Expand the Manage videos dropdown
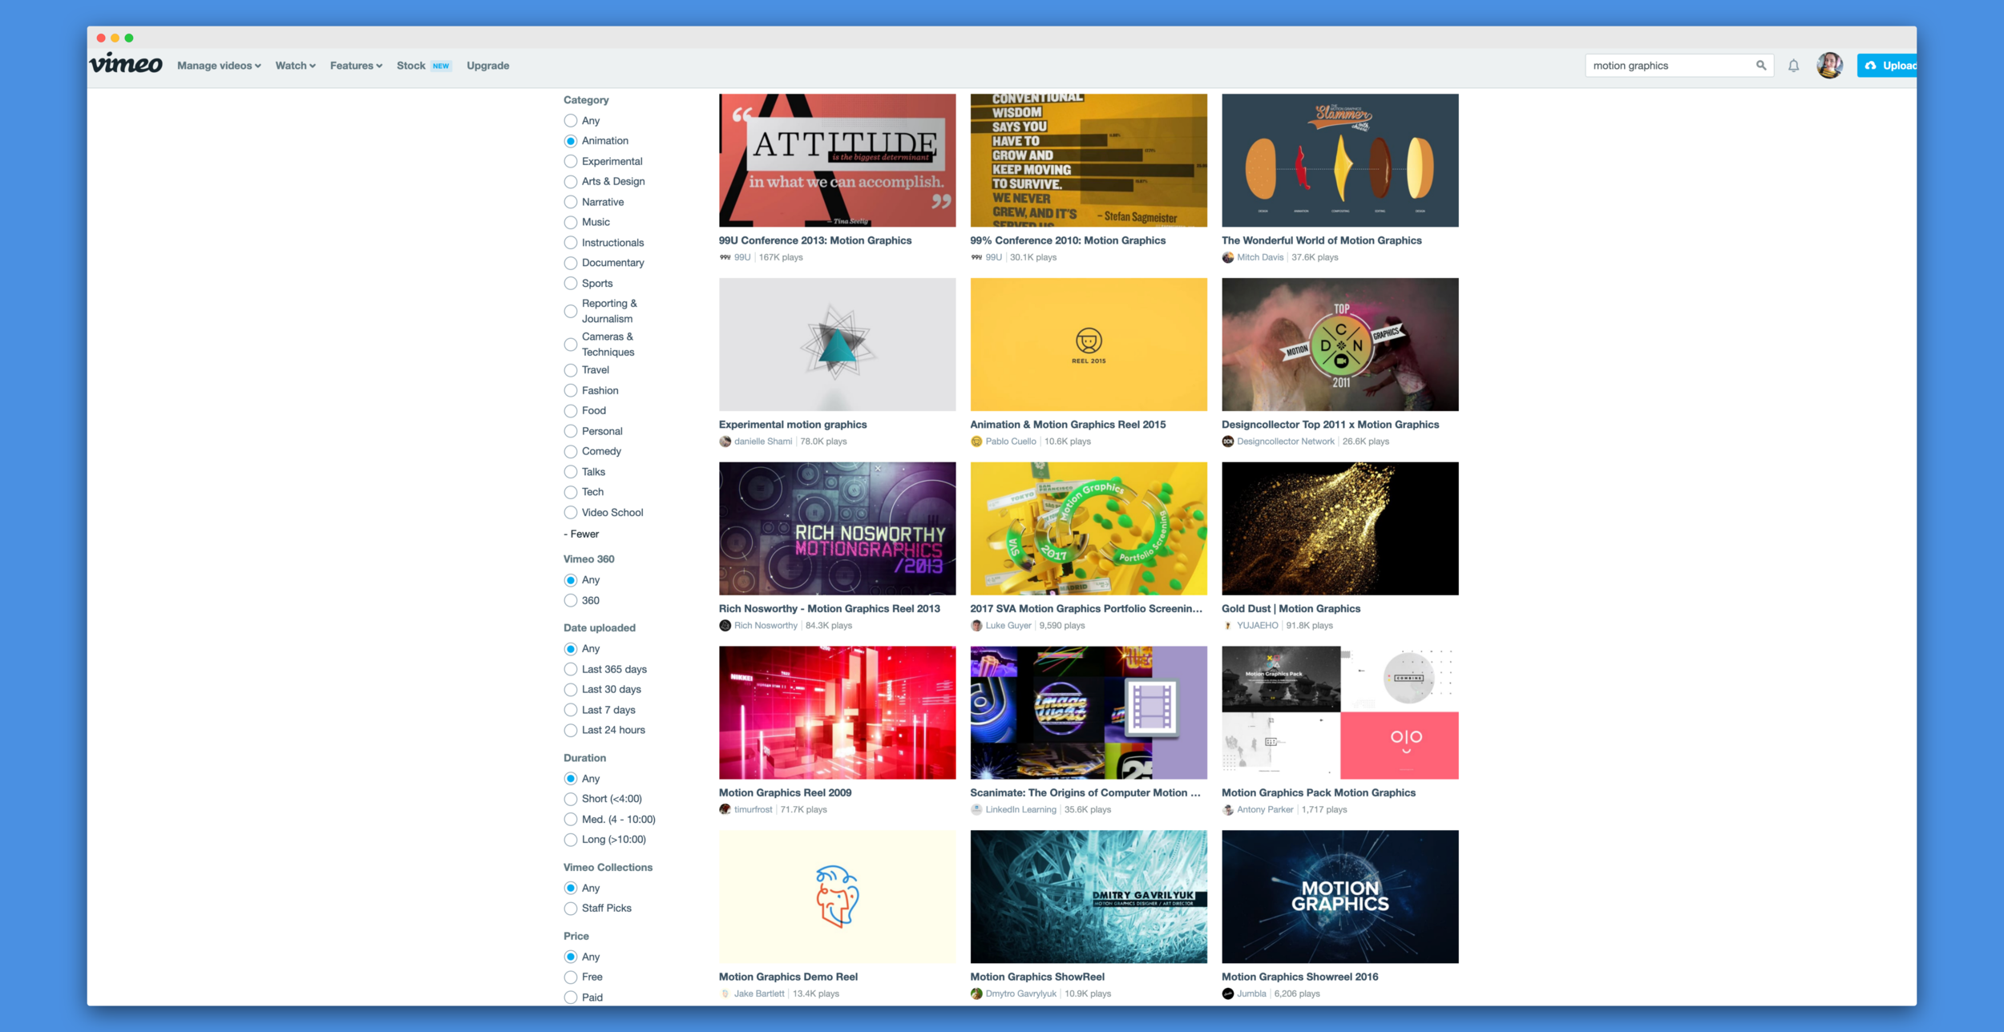Screen dimensions: 2004x1032 click(x=219, y=66)
